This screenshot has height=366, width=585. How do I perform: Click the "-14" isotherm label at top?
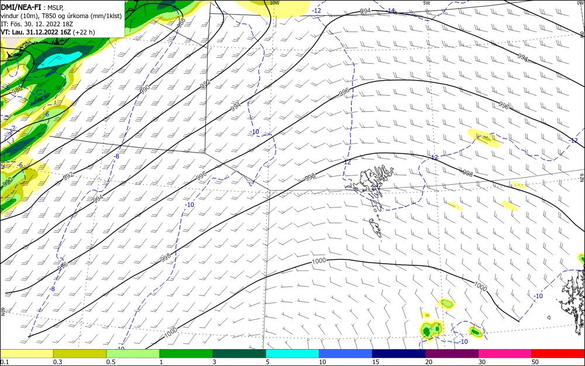coord(390,11)
